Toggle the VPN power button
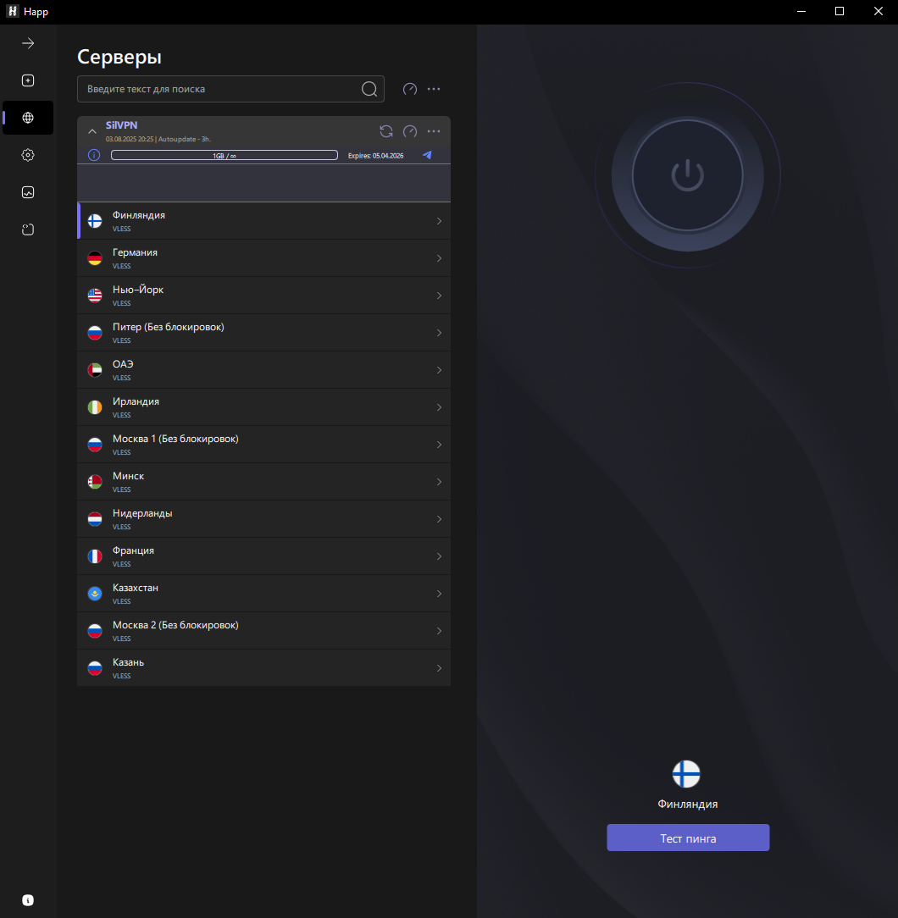 [x=687, y=175]
